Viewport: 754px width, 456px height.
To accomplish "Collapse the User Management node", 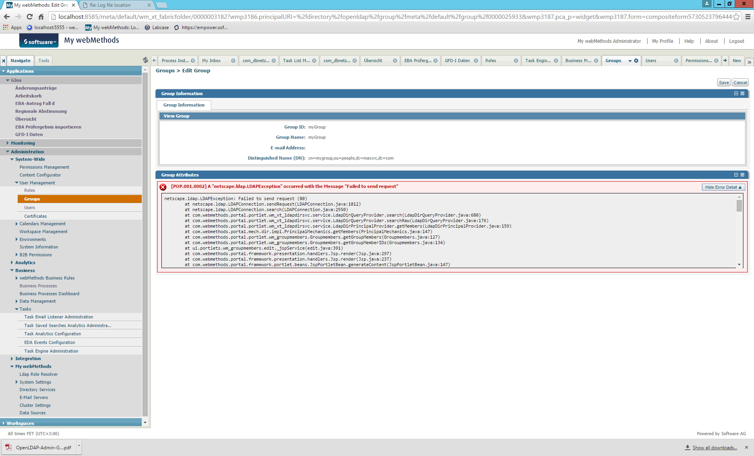I will [x=16, y=183].
